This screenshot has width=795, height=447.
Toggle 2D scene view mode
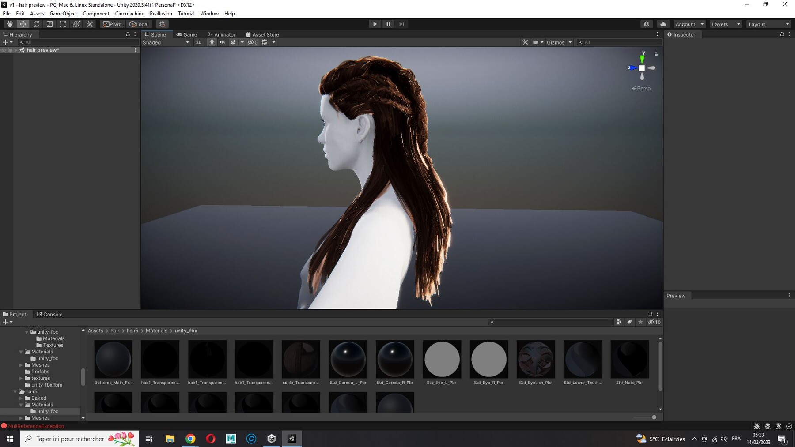tap(199, 42)
